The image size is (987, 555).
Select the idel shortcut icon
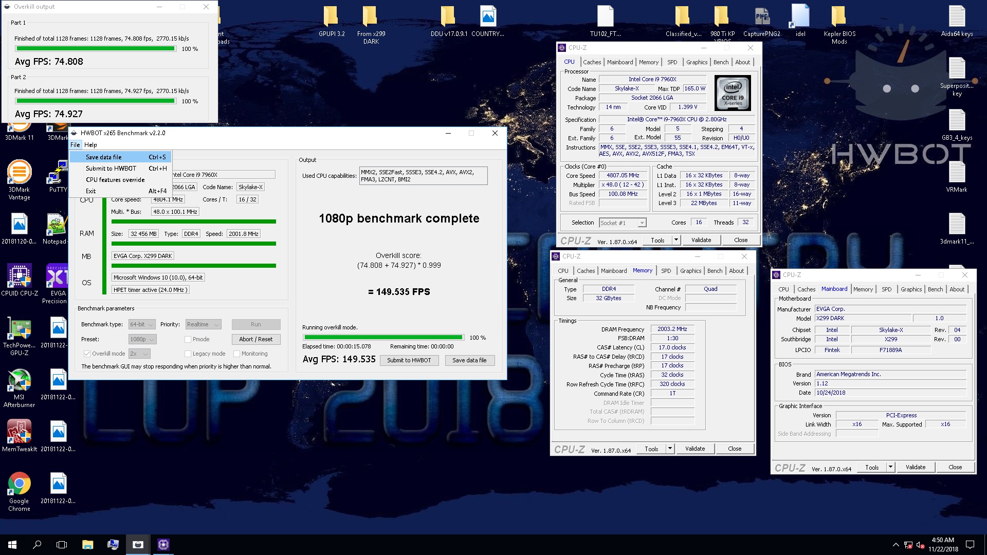(800, 22)
